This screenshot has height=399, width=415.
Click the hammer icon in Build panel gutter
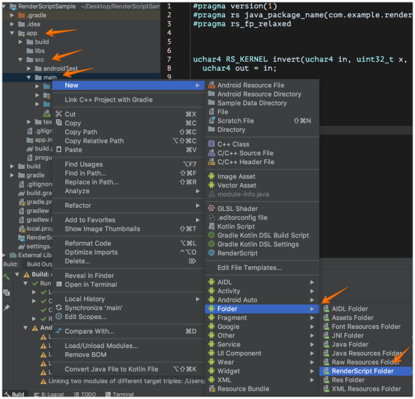tap(6, 277)
